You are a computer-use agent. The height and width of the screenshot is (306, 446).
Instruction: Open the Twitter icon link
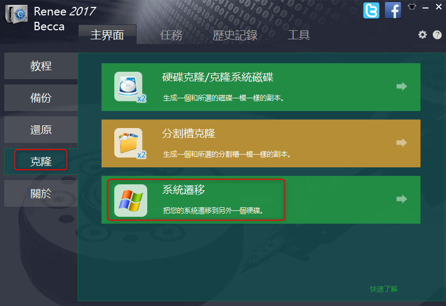(371, 11)
